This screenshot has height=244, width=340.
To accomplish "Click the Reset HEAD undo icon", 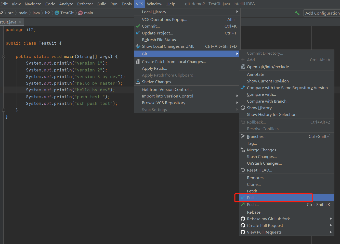I will pos(243,170).
